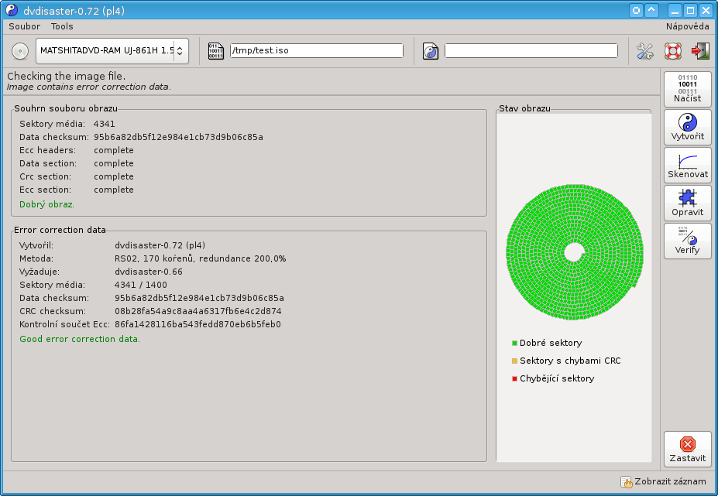This screenshot has height=496, width=718.
Task: Open the Tools menu
Action: point(62,26)
